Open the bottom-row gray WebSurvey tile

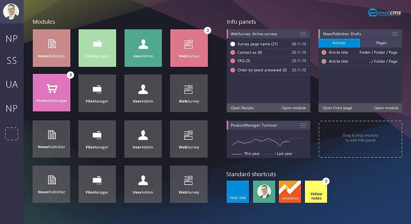click(189, 184)
